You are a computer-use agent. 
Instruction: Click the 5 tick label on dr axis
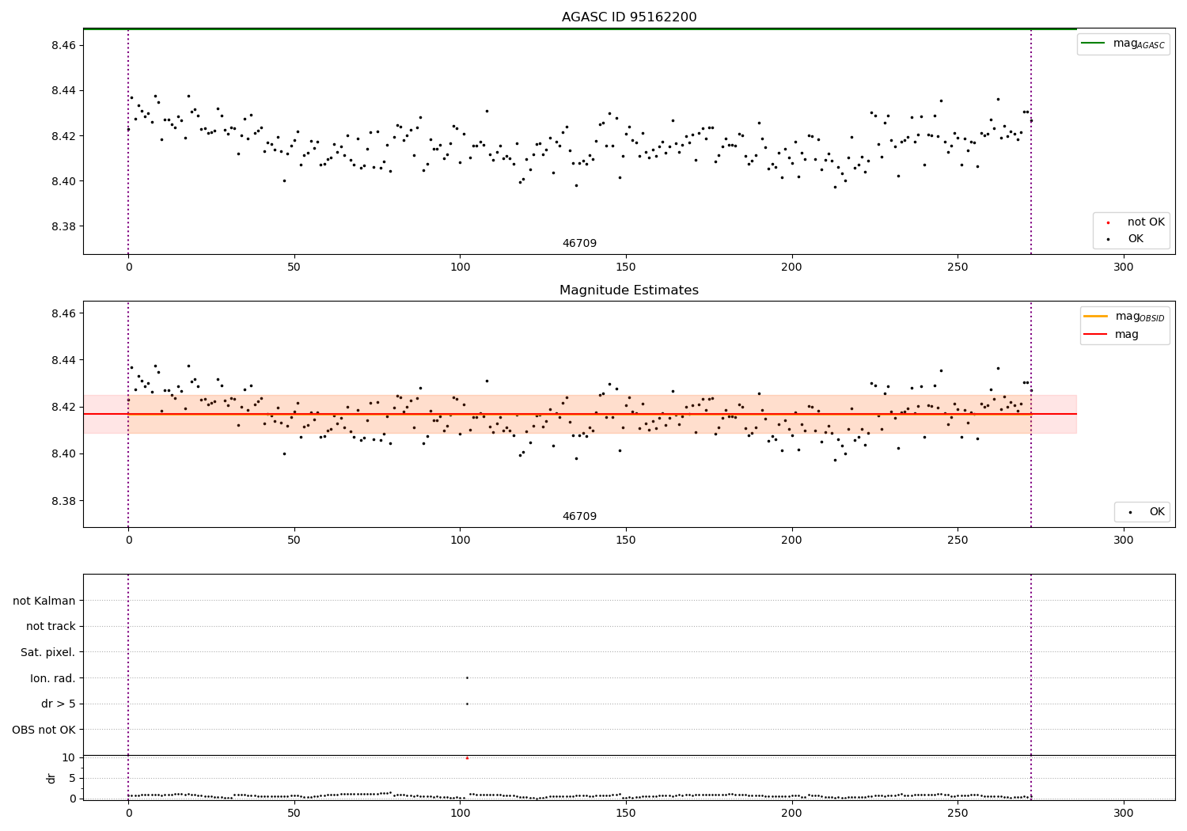pos(73,779)
